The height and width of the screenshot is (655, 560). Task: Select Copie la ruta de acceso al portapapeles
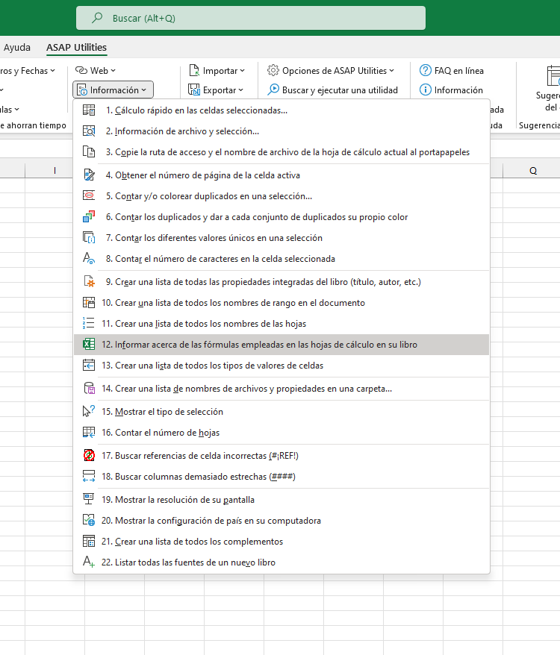point(281,152)
